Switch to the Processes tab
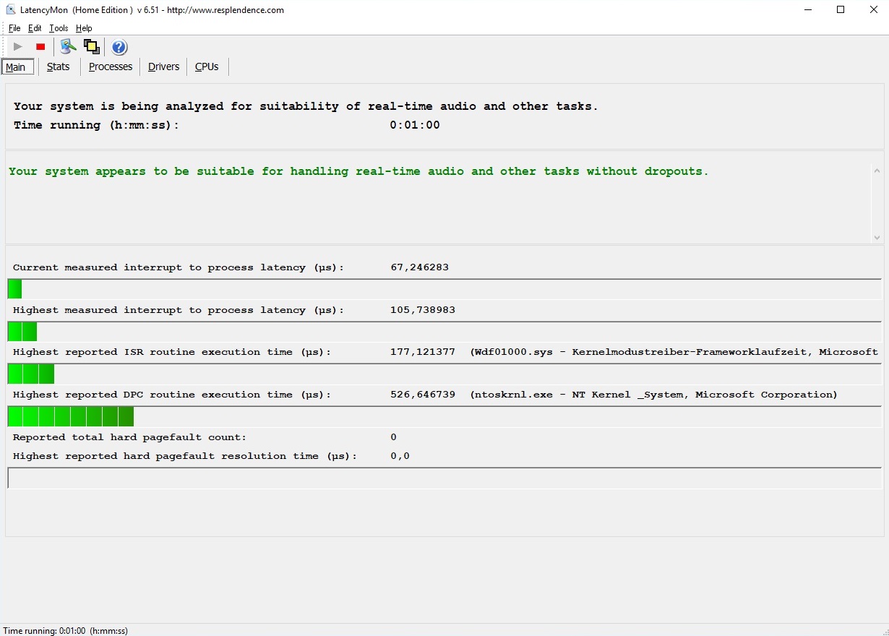Image resolution: width=889 pixels, height=636 pixels. tap(111, 66)
